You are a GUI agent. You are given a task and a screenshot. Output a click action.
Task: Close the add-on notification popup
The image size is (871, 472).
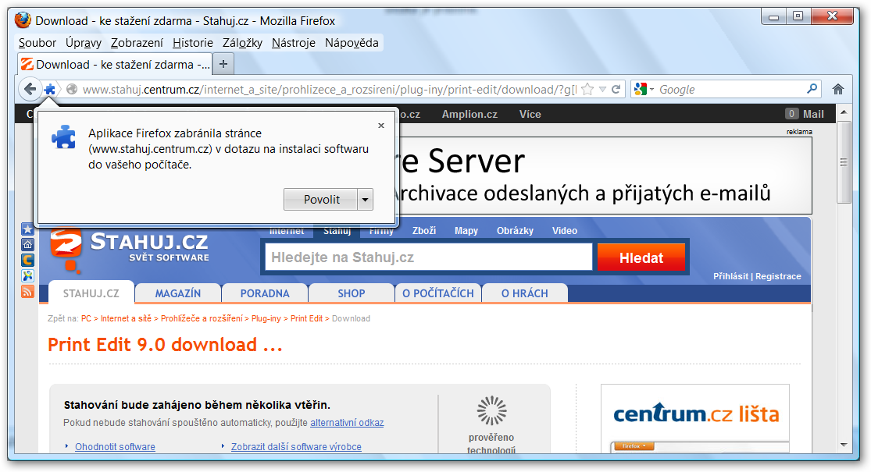[381, 126]
